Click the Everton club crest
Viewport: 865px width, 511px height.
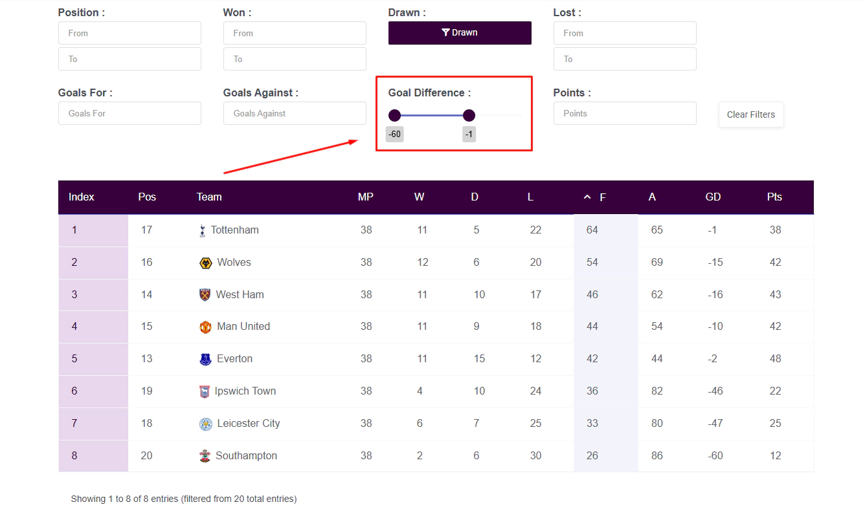(206, 359)
